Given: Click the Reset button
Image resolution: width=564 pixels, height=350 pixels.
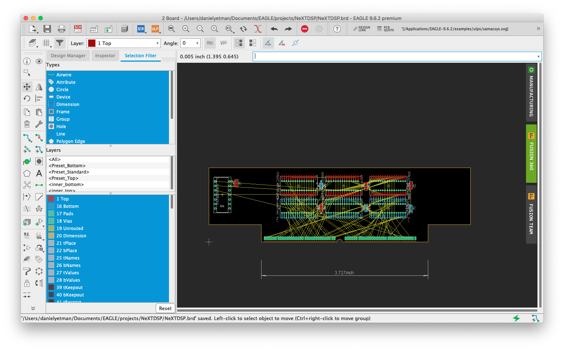Looking at the screenshot, I should [165, 308].
